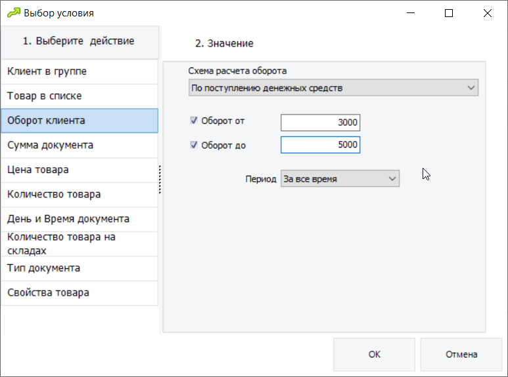Select 'Клиент в группе' condition
Viewport: 508px width, 377px height.
tap(80, 71)
